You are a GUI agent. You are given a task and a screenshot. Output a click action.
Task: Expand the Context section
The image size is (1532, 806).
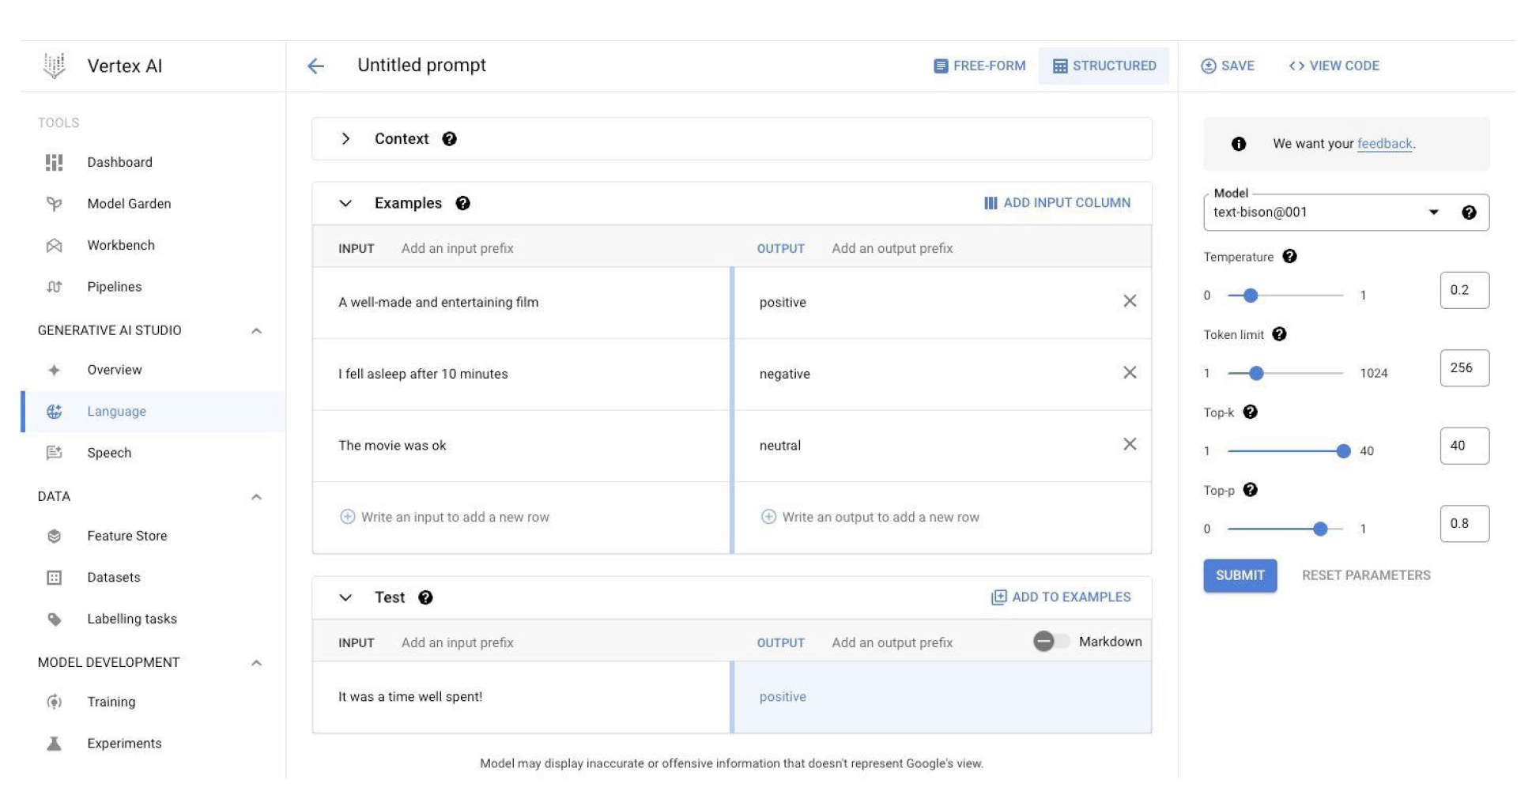pos(345,139)
